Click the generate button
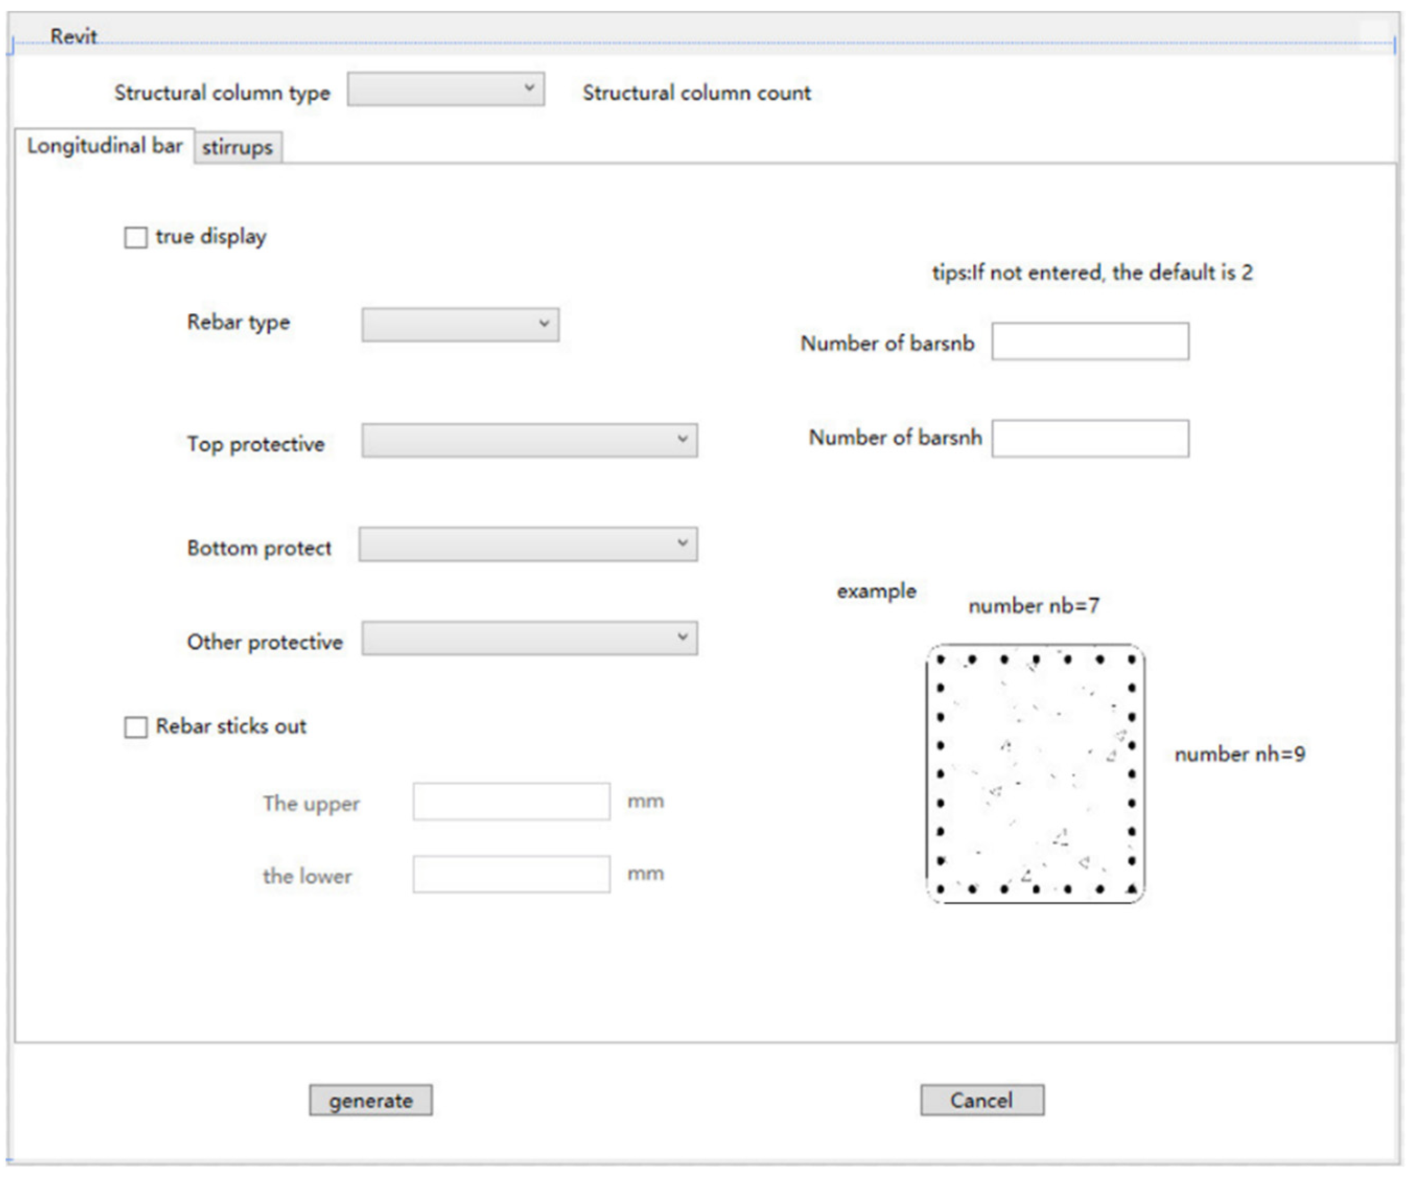 click(x=371, y=1099)
